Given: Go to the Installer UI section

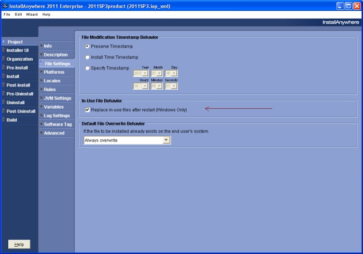Looking at the screenshot, I should [20, 50].
